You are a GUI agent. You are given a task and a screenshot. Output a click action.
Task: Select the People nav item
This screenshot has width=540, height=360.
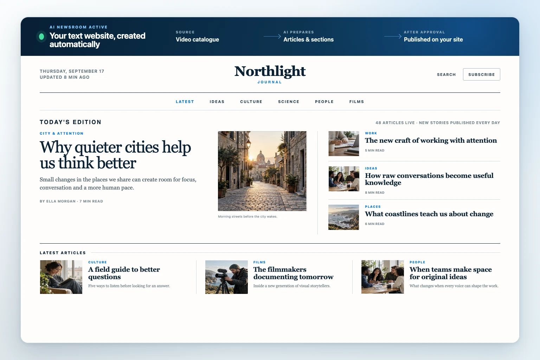(324, 102)
